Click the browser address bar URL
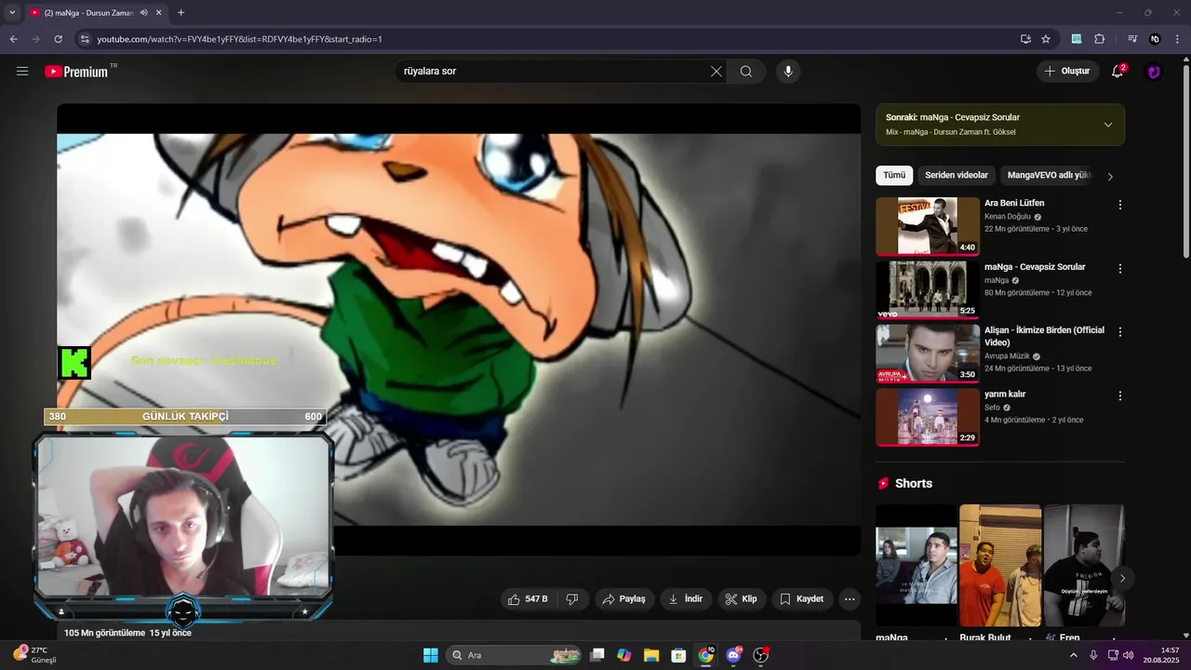The width and height of the screenshot is (1191, 670). pos(240,39)
